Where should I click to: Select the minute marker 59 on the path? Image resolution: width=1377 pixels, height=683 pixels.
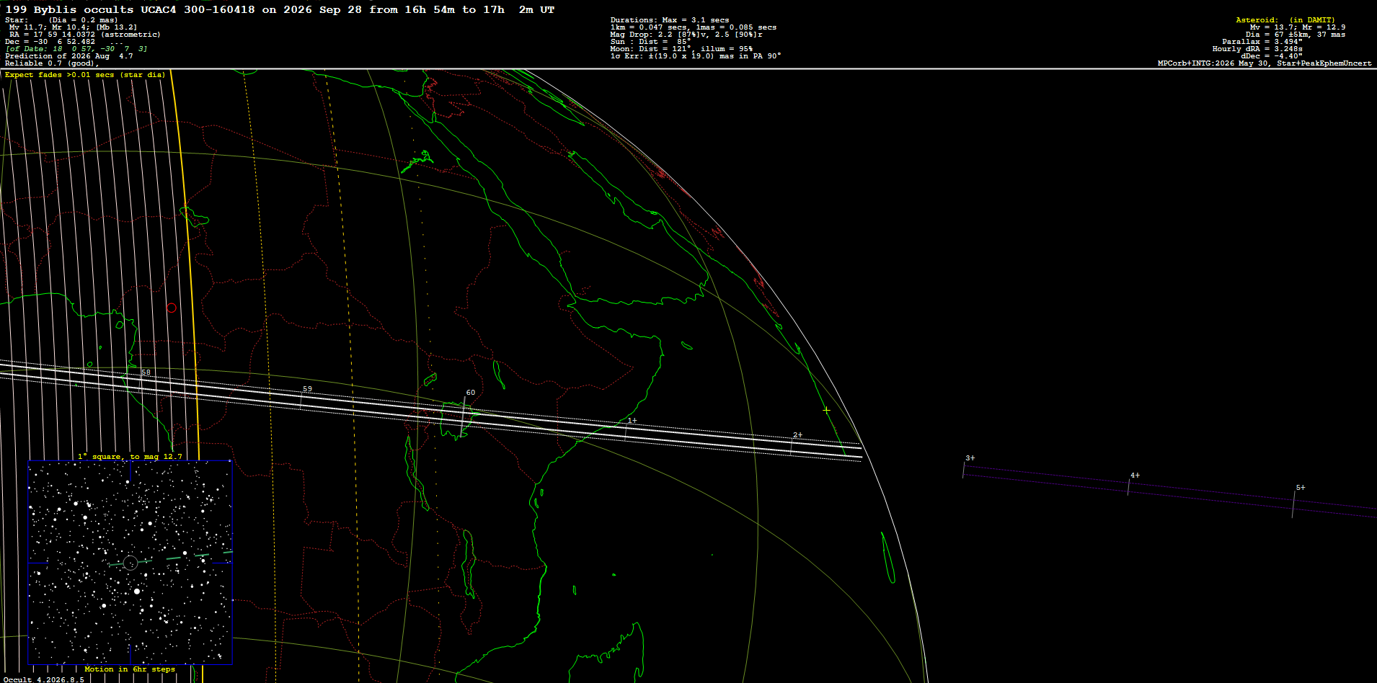point(307,389)
